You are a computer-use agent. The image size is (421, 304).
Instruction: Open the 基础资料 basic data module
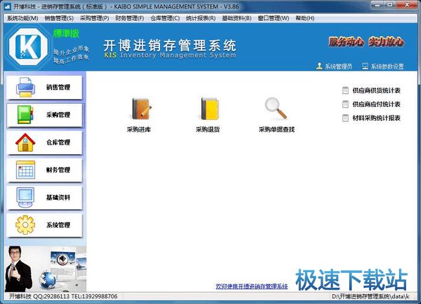coord(45,197)
